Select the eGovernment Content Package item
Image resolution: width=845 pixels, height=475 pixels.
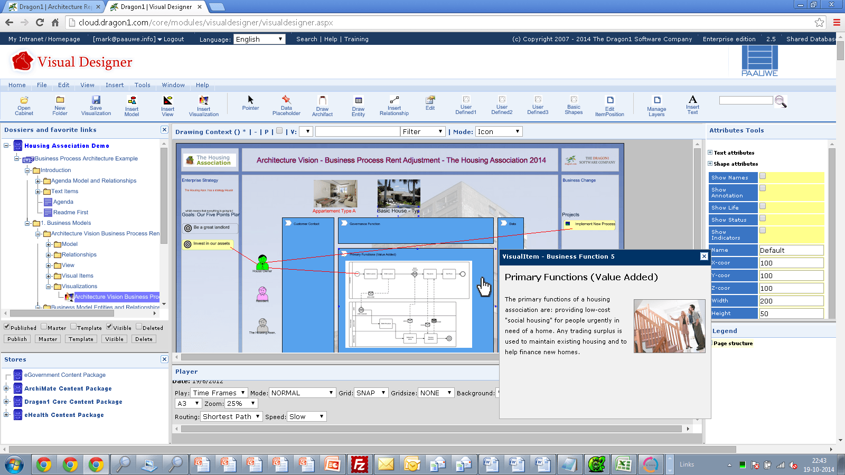point(65,375)
